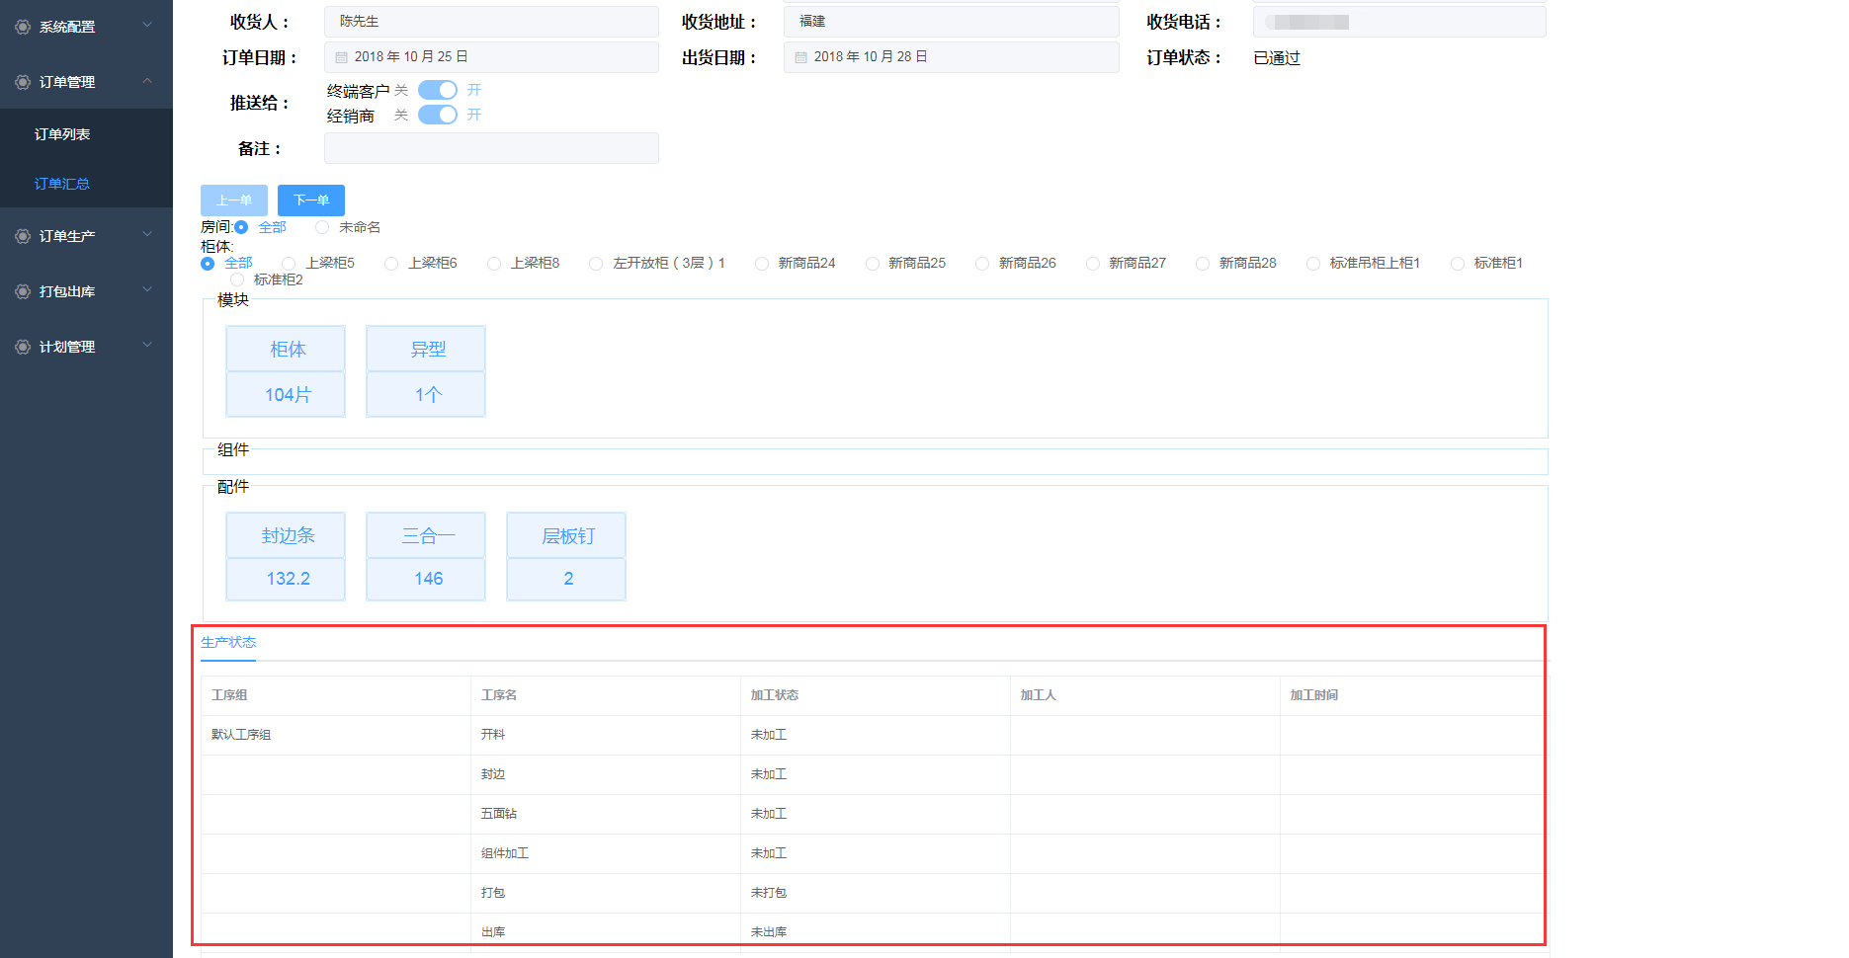Viewport: 1849px width, 958px height.
Task: Click the 订单生产 sidebar icon
Action: tap(23, 236)
